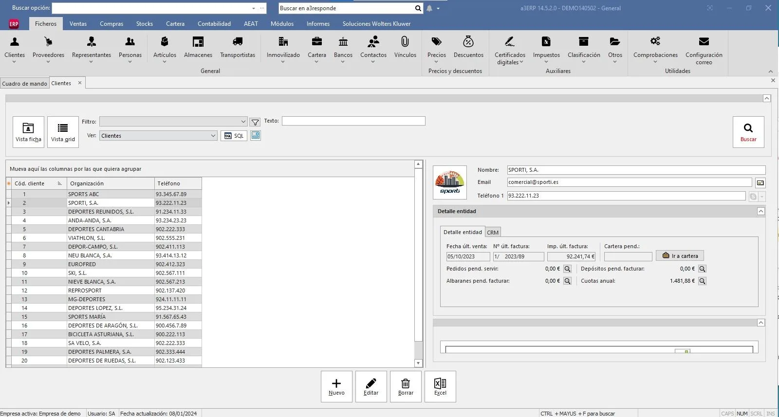Expand the Filtro dropdown
779x417 pixels.
tap(243, 122)
